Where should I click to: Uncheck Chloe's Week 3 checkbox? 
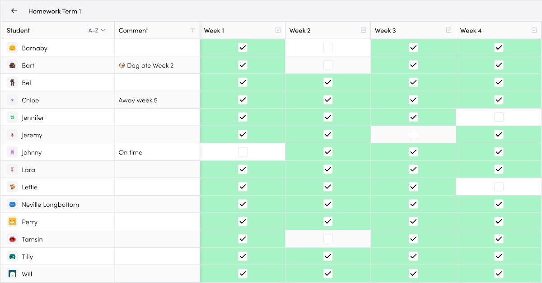[x=413, y=100]
